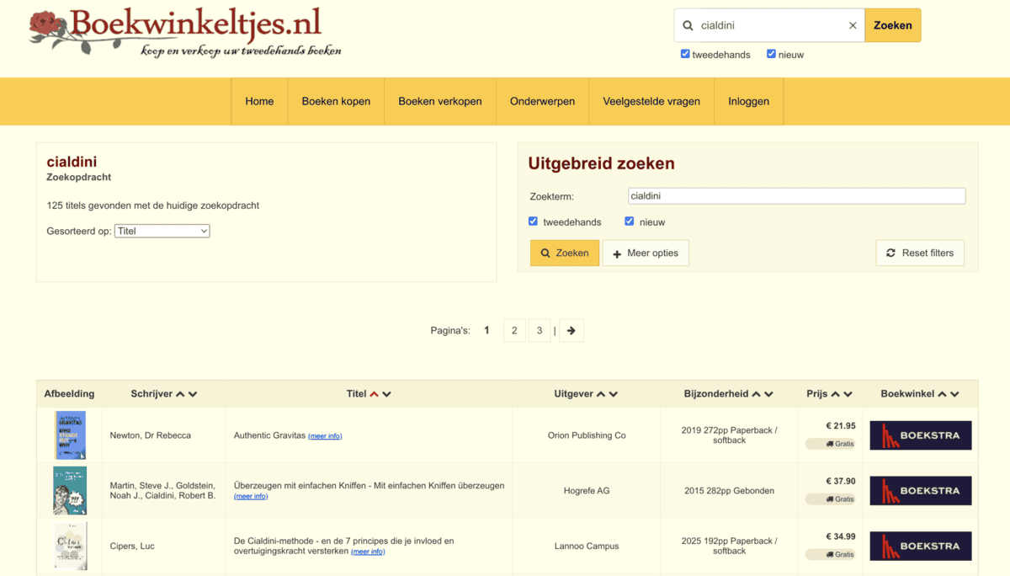Toggle nieuw checkbox under top search bar

[771, 54]
